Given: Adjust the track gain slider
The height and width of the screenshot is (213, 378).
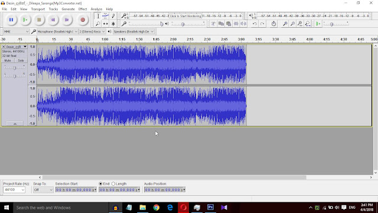Looking at the screenshot, I should pos(14,68).
